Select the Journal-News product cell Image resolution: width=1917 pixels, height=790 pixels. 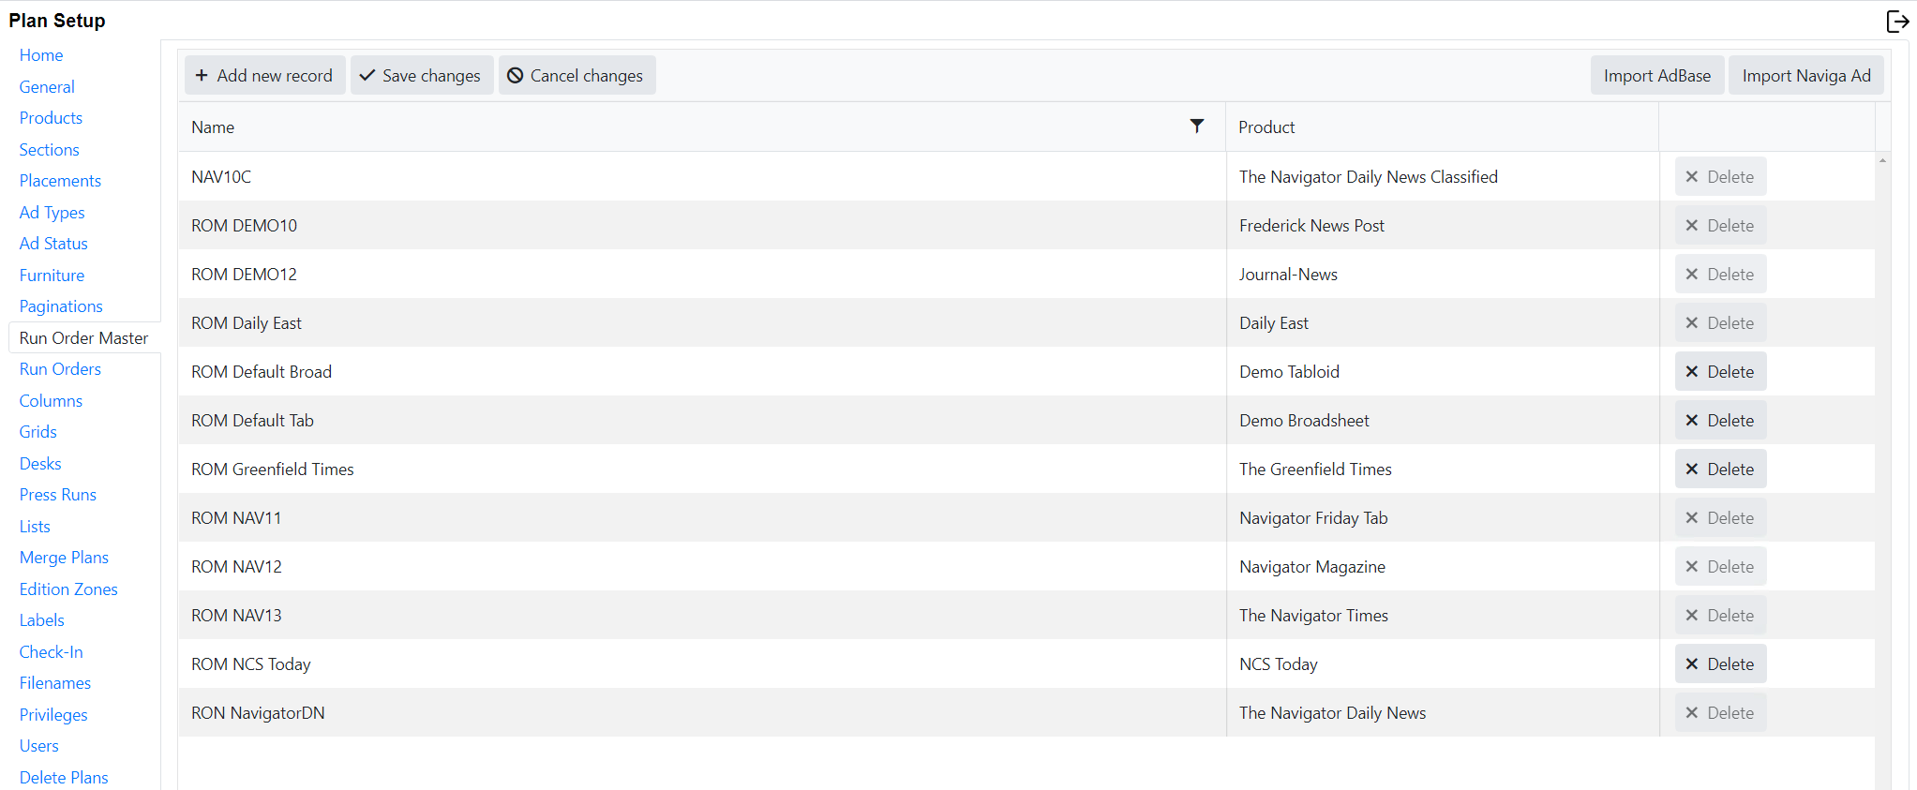pyautogui.click(x=1288, y=275)
